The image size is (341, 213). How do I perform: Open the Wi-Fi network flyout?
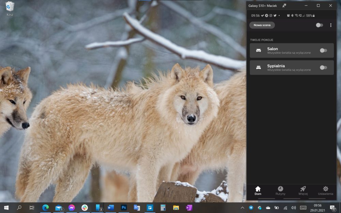[x=285, y=208]
